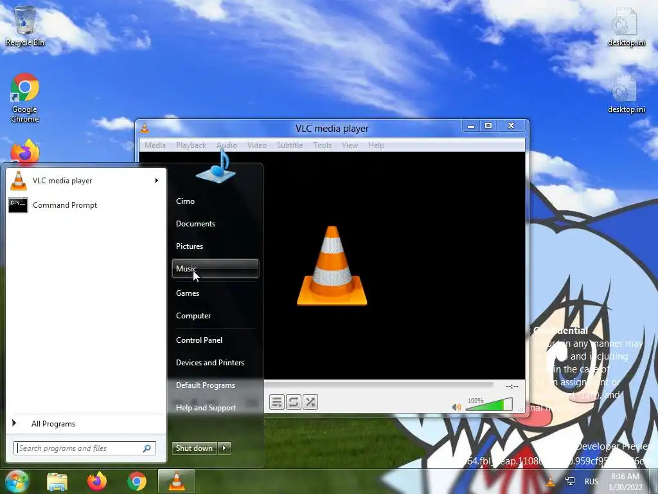Click the Search programs and files box
The height and width of the screenshot is (494, 658).
(x=84, y=448)
